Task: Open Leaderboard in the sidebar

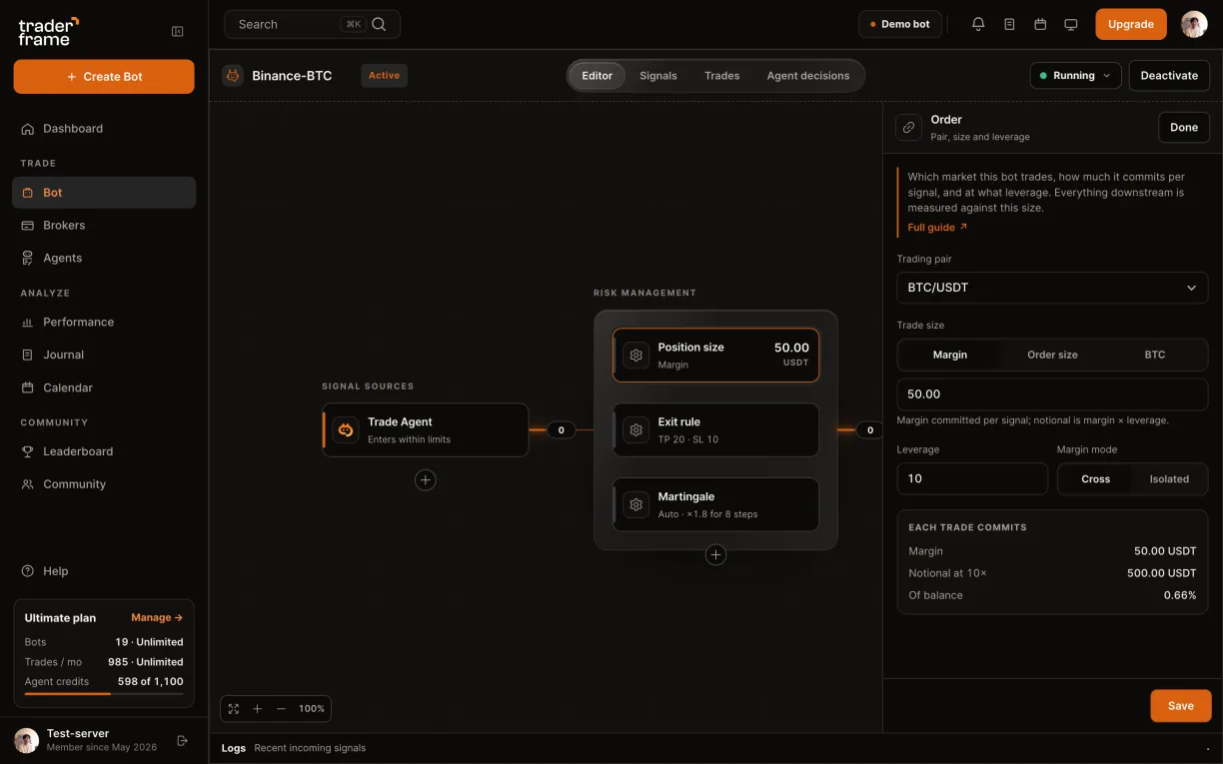Action: (x=104, y=451)
